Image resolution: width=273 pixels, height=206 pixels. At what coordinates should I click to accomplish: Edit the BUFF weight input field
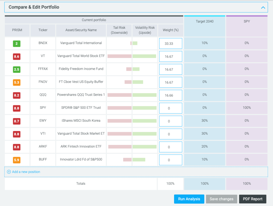(x=171, y=160)
